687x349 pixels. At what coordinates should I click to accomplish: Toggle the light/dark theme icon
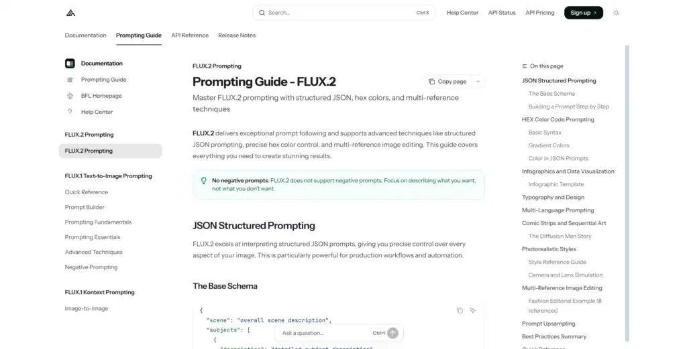(617, 13)
